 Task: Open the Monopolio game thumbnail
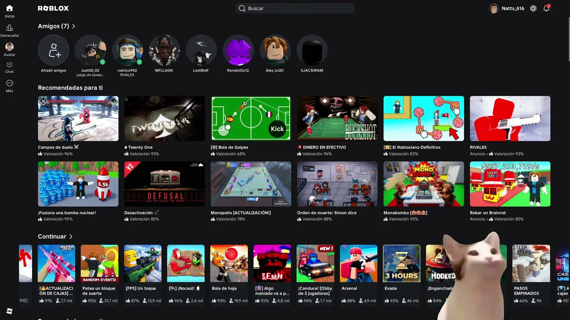(251, 184)
